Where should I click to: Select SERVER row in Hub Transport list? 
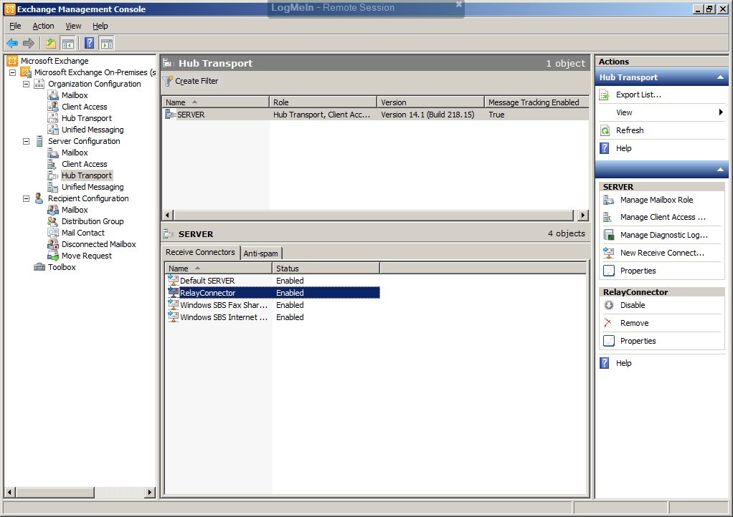click(x=375, y=115)
